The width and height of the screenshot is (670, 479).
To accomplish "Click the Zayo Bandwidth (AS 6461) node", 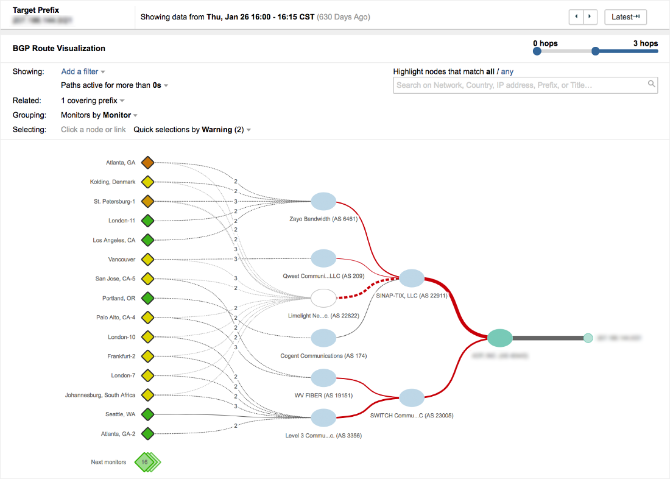I will tap(323, 201).
